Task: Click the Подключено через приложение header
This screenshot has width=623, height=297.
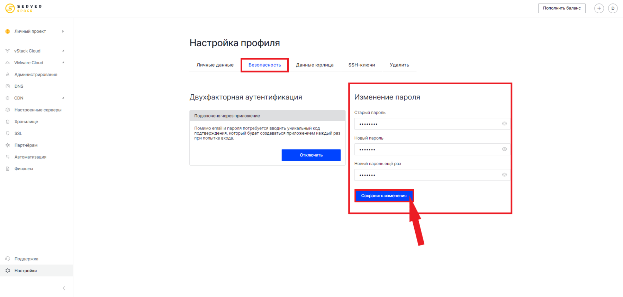Action: tap(268, 116)
